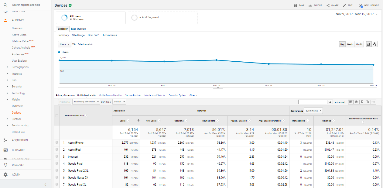Click the help icon beside Transactions
This screenshot has height=188, width=383.
click(x=307, y=121)
